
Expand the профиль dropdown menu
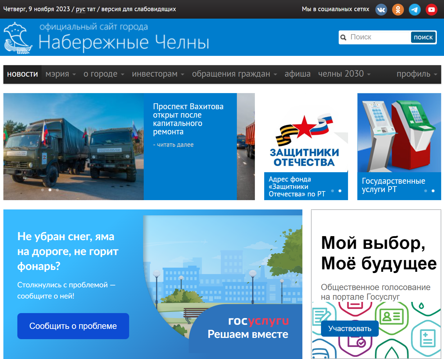(417, 74)
